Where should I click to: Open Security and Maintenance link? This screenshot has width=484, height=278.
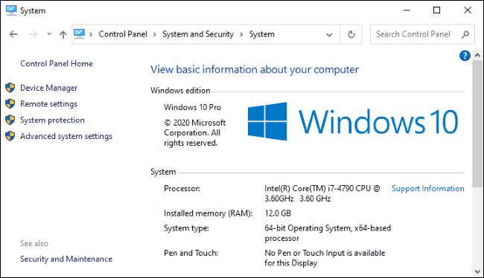coord(66,259)
